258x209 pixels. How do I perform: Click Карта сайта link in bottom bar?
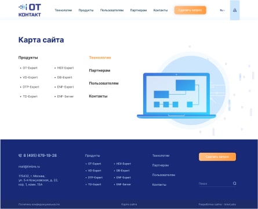point(129,204)
